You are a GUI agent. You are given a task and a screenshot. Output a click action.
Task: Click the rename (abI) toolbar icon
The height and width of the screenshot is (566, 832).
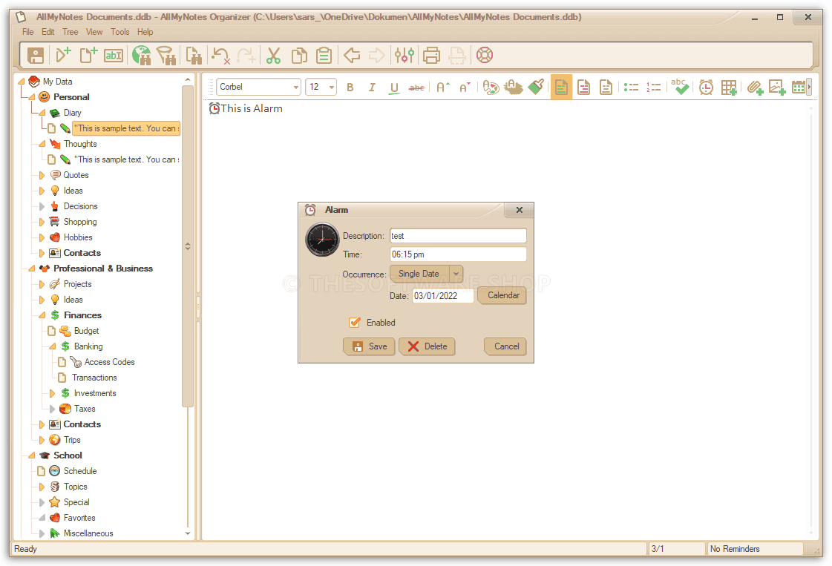click(114, 55)
